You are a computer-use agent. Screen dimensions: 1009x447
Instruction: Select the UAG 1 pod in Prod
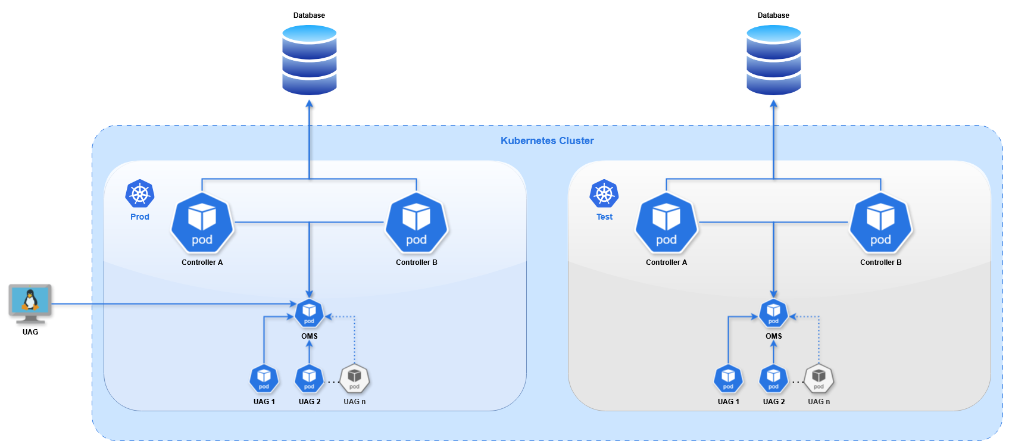[x=264, y=379]
